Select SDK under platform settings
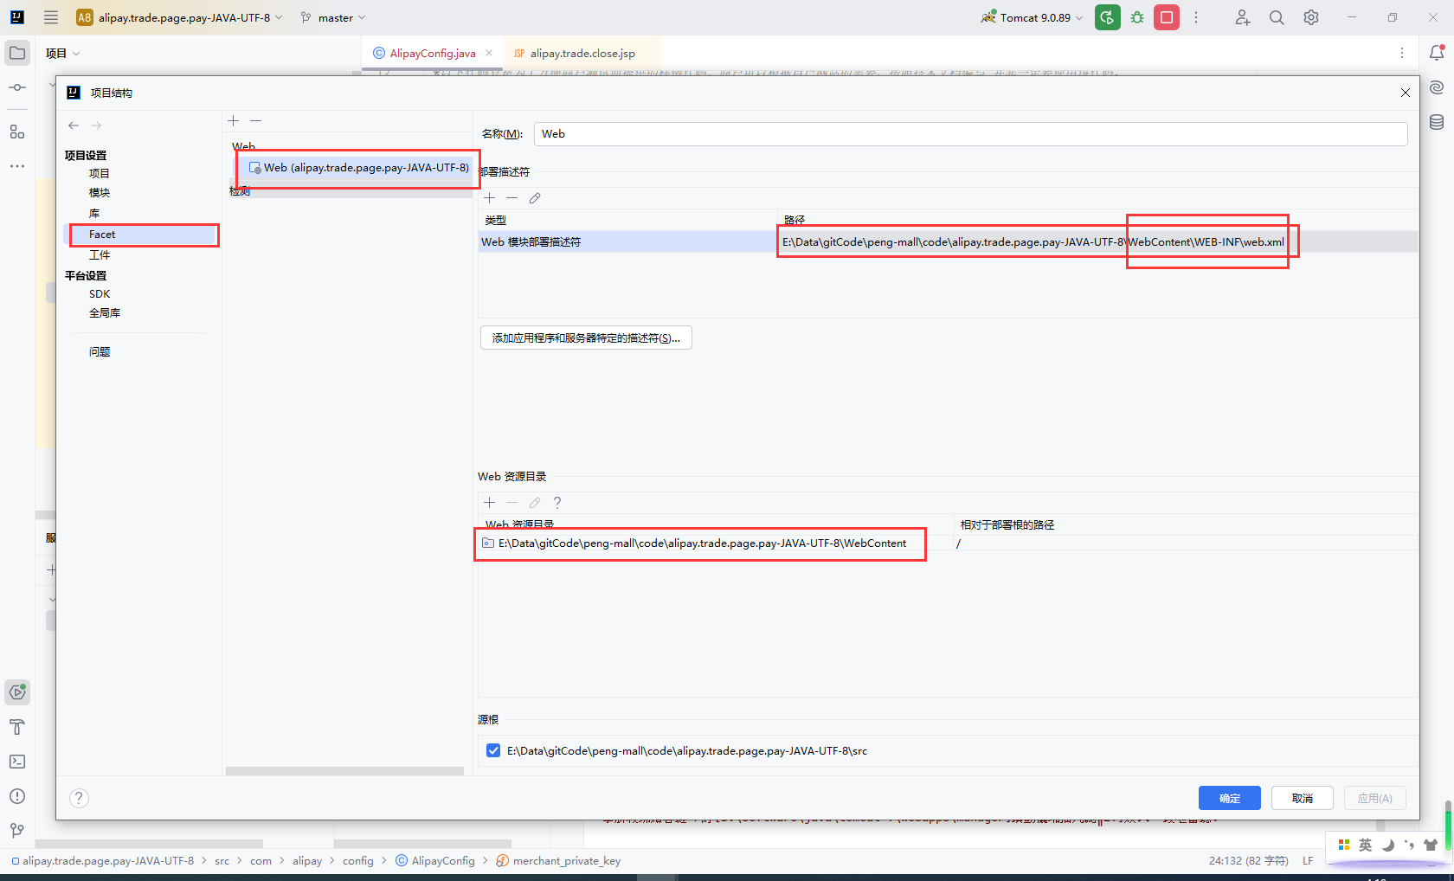The image size is (1454, 881). point(100,294)
